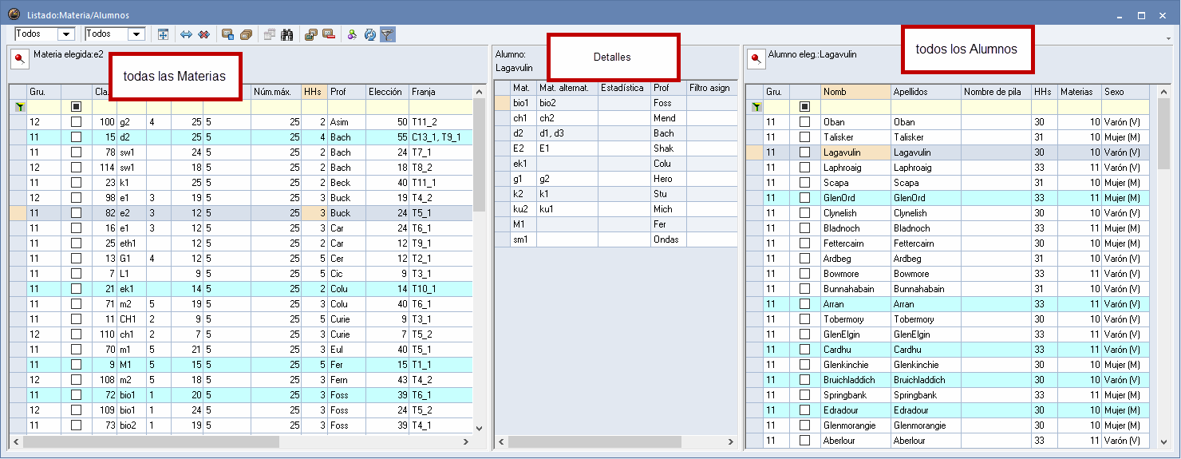The width and height of the screenshot is (1181, 459).
Task: Click the green-overlay windows toolbar icon
Action: click(x=311, y=34)
